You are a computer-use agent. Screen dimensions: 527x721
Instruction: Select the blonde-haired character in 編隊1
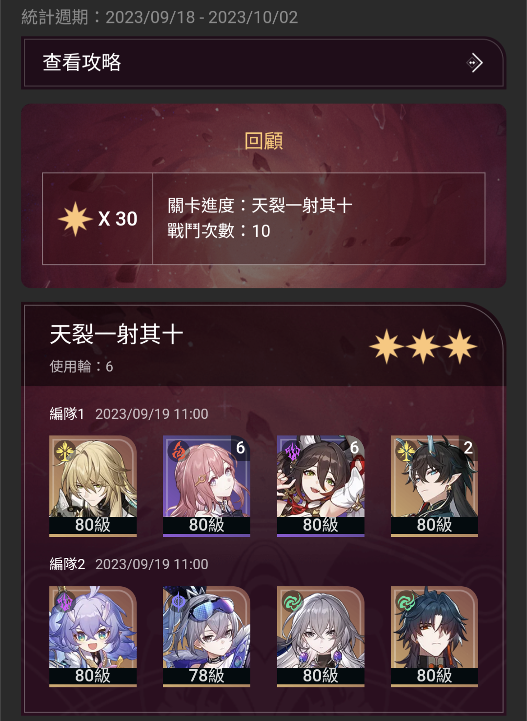(x=93, y=486)
